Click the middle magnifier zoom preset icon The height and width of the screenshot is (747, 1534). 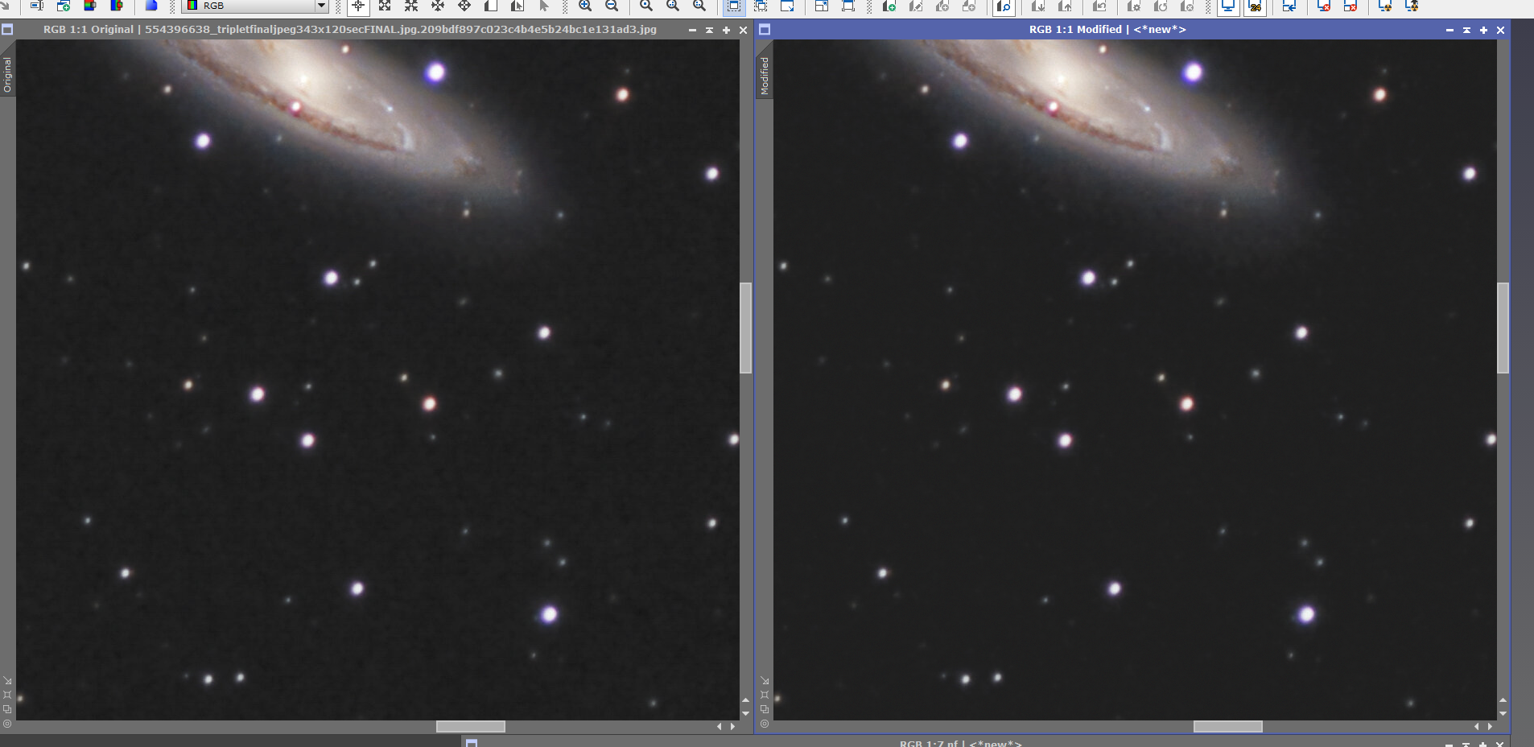(x=673, y=6)
